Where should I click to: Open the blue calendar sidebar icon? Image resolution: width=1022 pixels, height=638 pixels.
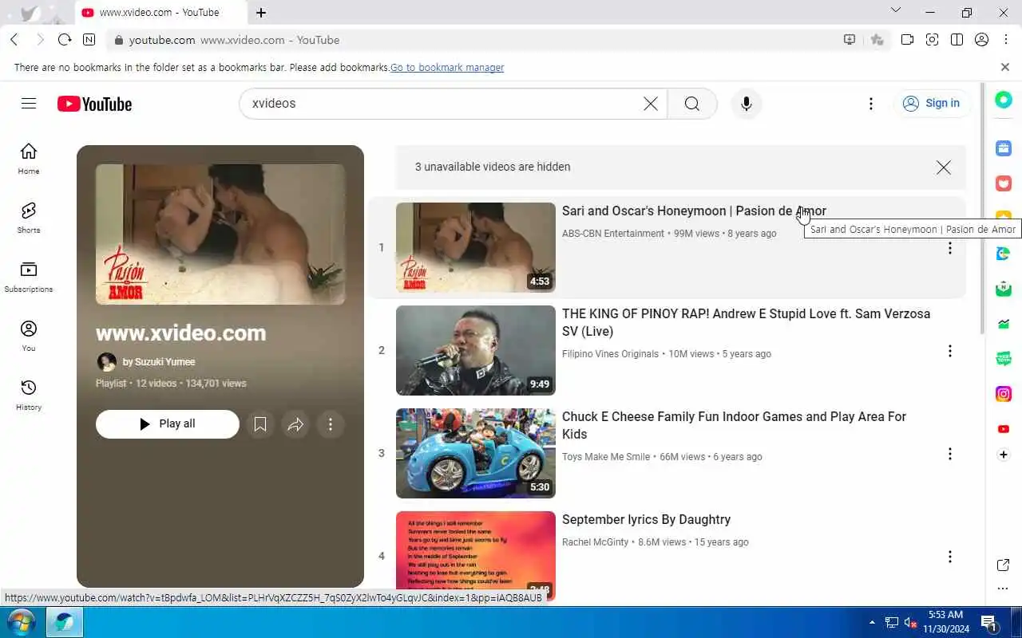(x=1004, y=148)
